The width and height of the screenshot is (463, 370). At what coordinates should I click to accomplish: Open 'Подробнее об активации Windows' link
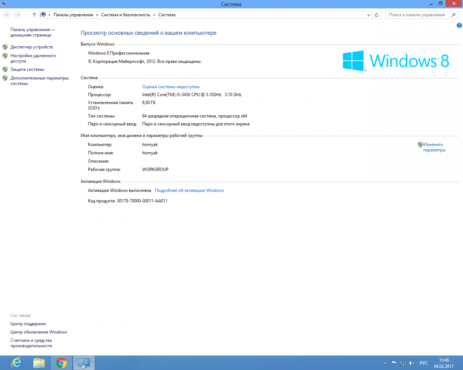tap(189, 190)
